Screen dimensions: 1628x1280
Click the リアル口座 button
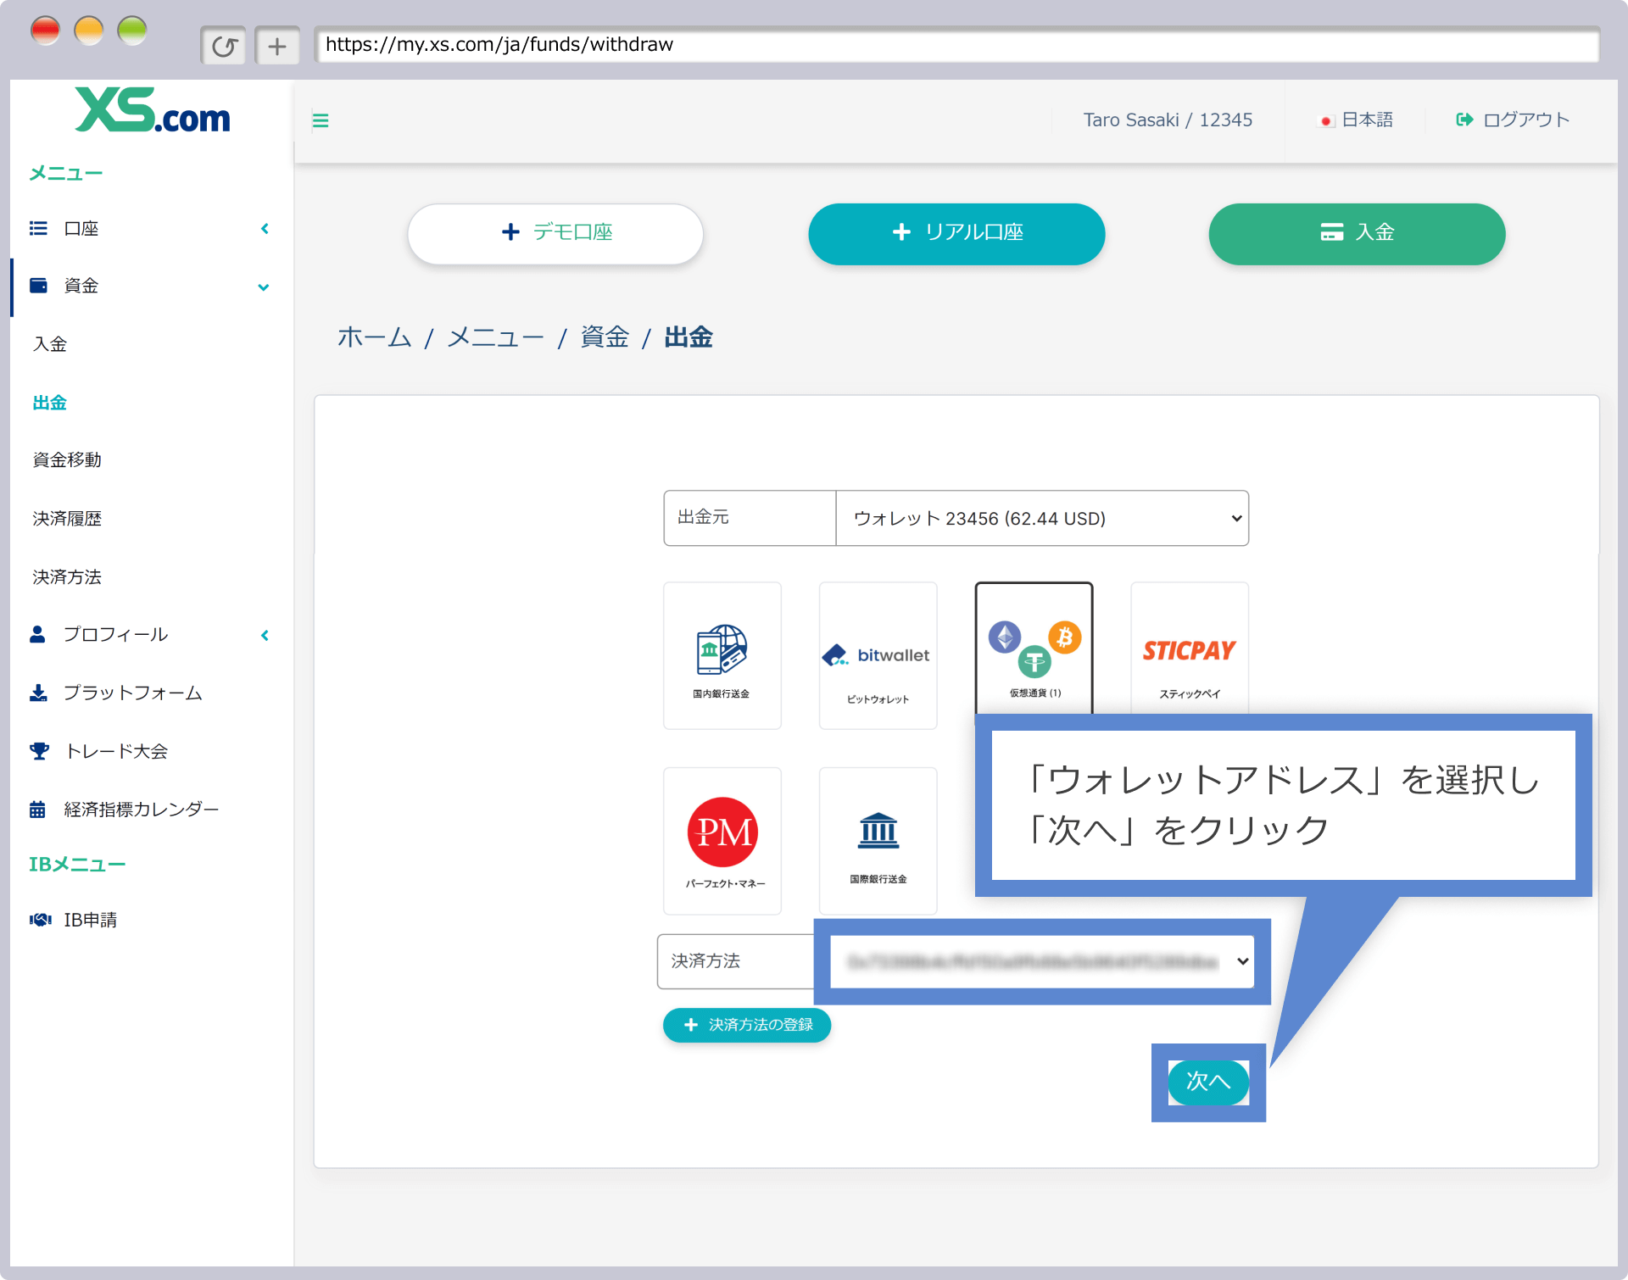956,233
